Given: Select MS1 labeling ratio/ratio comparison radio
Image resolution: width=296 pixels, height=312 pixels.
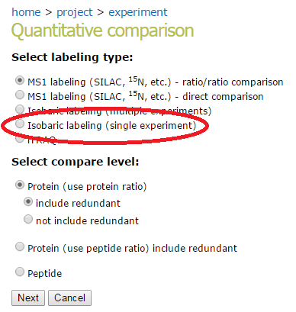Looking at the screenshot, I should click(x=20, y=80).
